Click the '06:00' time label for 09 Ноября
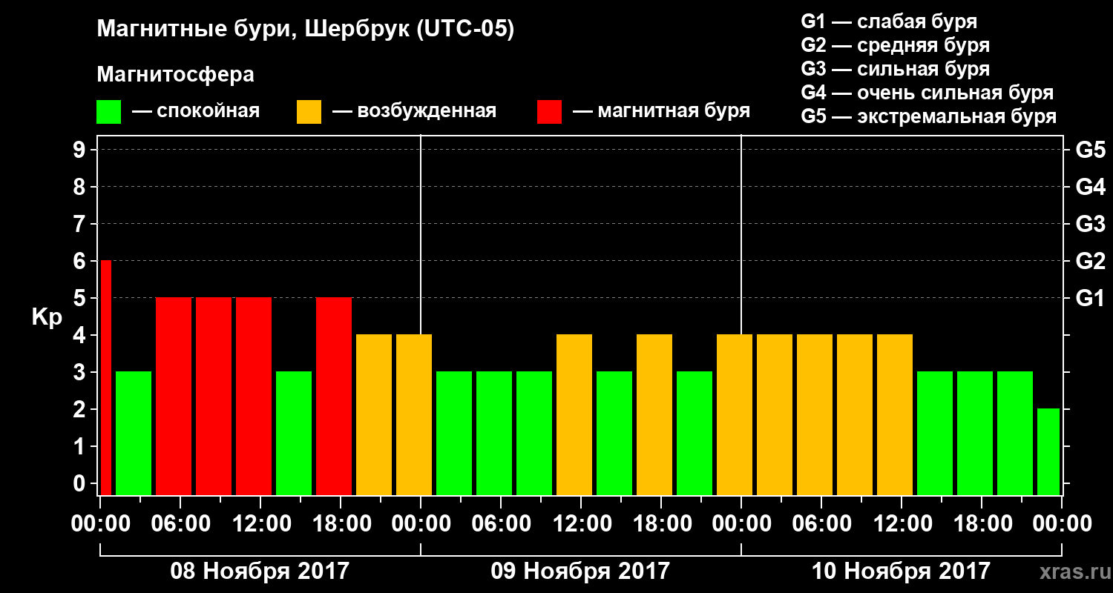The height and width of the screenshot is (593, 1113). (x=501, y=524)
